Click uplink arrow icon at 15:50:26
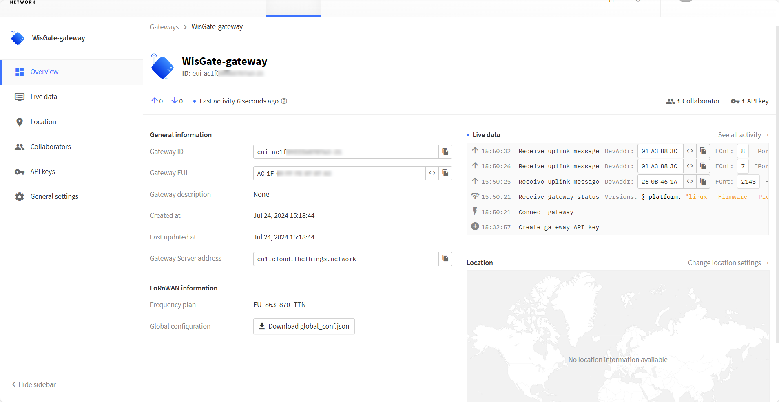The image size is (779, 402). [x=475, y=165]
